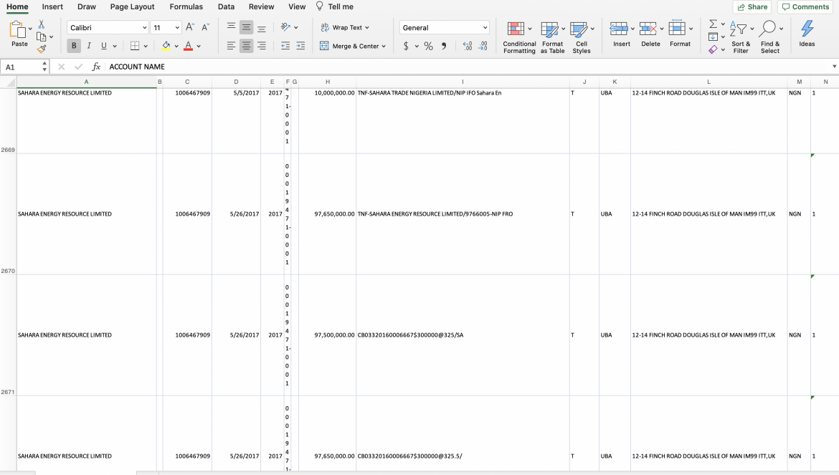Switch to the Review tab
The width and height of the screenshot is (839, 475).
tap(262, 7)
